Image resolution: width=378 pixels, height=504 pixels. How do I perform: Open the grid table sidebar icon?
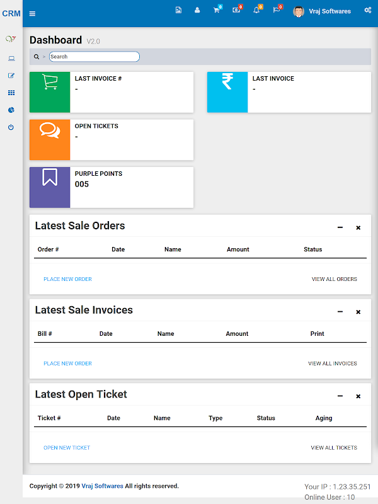tap(11, 93)
